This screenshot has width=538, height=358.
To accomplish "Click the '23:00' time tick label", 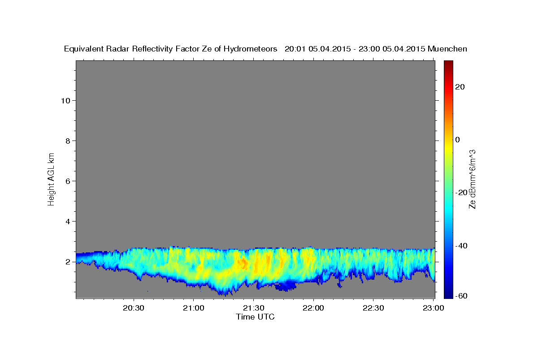I will click(433, 308).
